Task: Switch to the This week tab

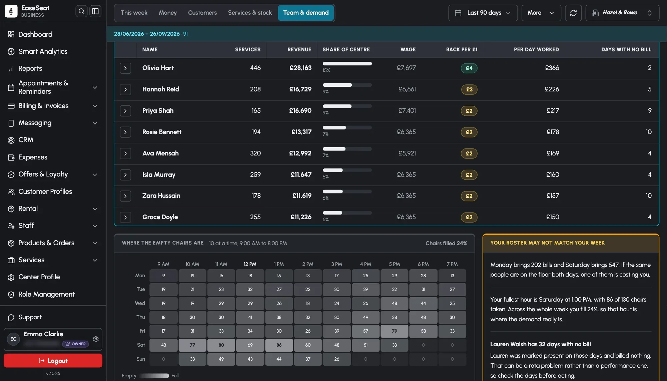Action: [x=134, y=13]
